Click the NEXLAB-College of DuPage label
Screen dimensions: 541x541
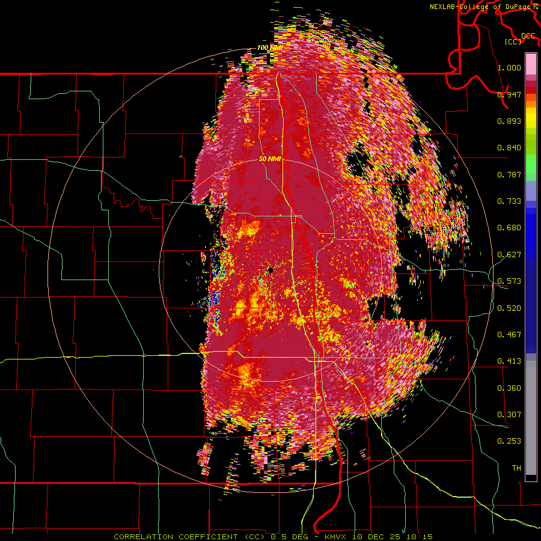[483, 7]
